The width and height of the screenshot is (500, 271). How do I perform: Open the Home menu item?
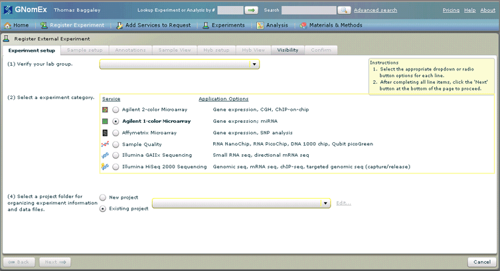pos(17,25)
